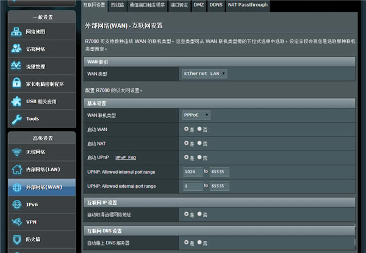Open 内部网络(LAN) settings
This screenshot has width=366, height=253.
(40, 169)
